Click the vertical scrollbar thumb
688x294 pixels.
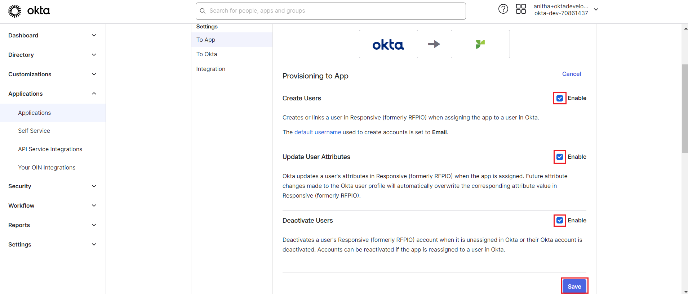(x=685, y=109)
